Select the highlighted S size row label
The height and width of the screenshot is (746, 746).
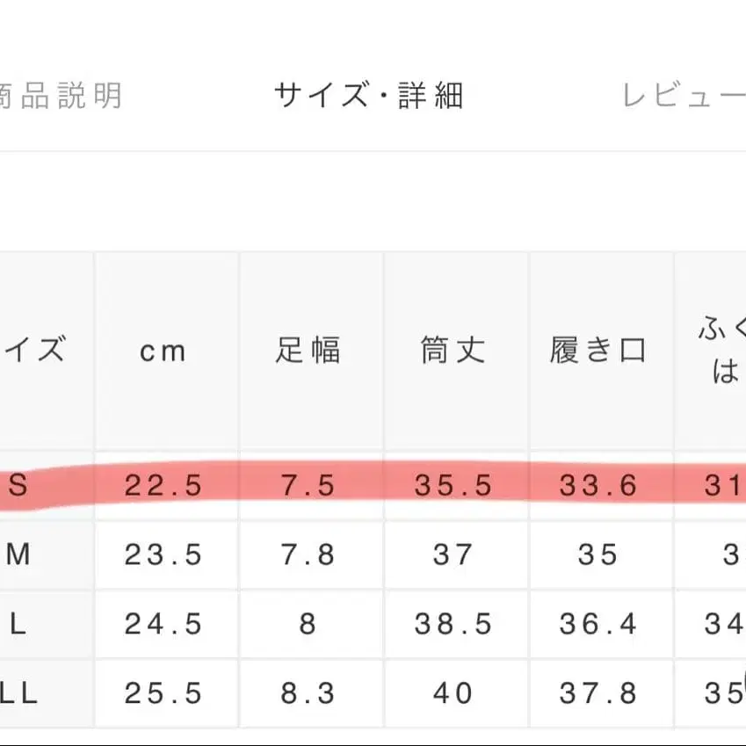pos(18,485)
